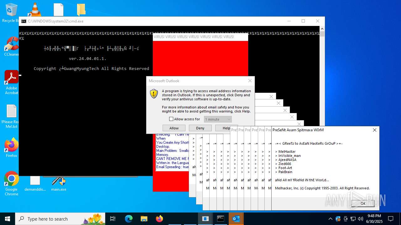Open the Windows Start menu

(x=8, y=219)
